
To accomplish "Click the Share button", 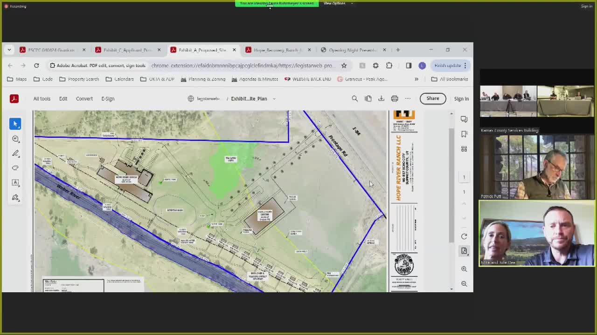I will [x=433, y=99].
